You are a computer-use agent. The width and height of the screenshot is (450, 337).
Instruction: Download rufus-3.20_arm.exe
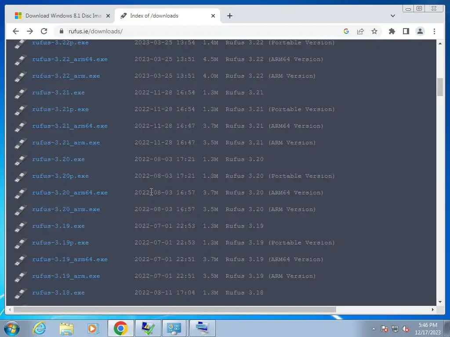(66, 209)
